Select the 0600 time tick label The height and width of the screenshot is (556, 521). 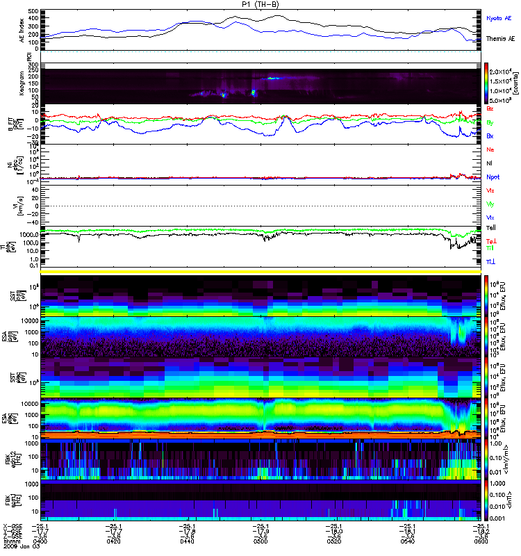click(x=481, y=541)
